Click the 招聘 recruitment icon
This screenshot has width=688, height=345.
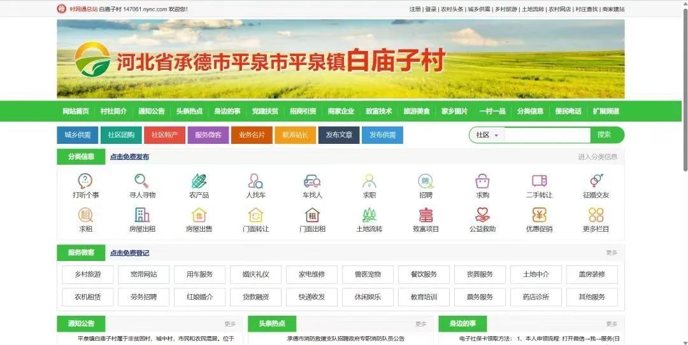(426, 181)
